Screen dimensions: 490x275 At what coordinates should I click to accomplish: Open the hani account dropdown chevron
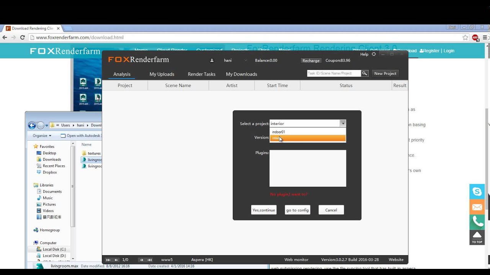click(246, 60)
